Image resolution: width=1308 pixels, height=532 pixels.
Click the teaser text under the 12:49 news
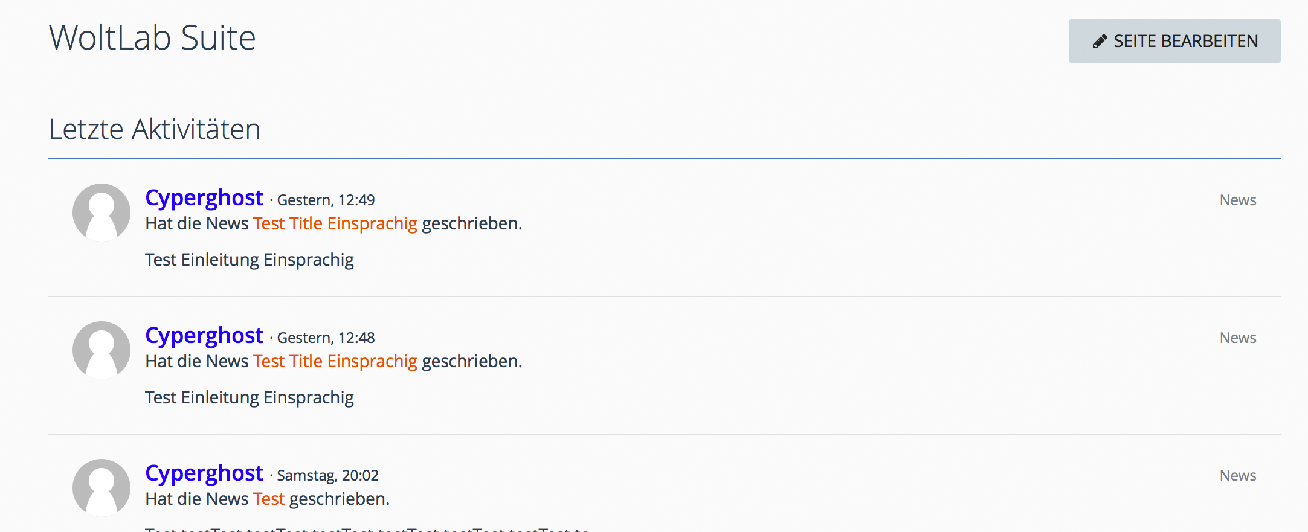coord(249,260)
